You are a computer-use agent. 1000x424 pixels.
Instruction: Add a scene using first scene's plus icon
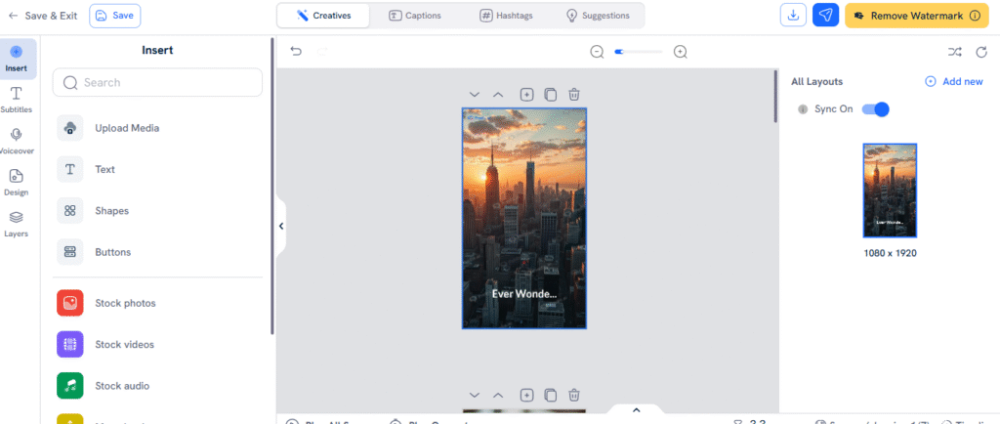coord(526,95)
